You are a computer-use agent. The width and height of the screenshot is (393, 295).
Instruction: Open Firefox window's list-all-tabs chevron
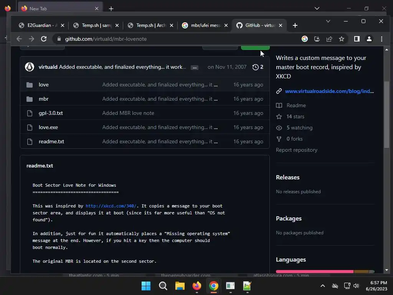click(317, 8)
